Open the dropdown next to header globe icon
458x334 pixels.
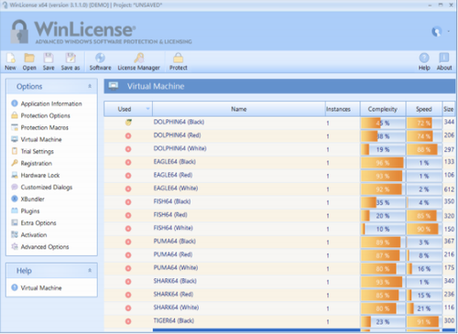449,31
